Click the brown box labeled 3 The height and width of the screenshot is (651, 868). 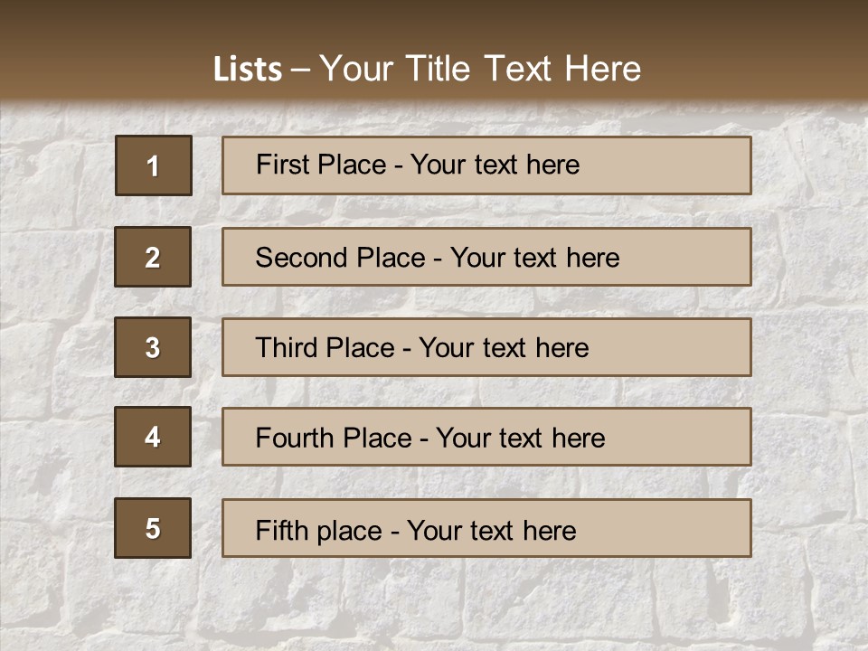pyautogui.click(x=153, y=347)
